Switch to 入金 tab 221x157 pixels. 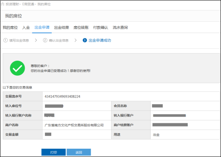click(26, 27)
